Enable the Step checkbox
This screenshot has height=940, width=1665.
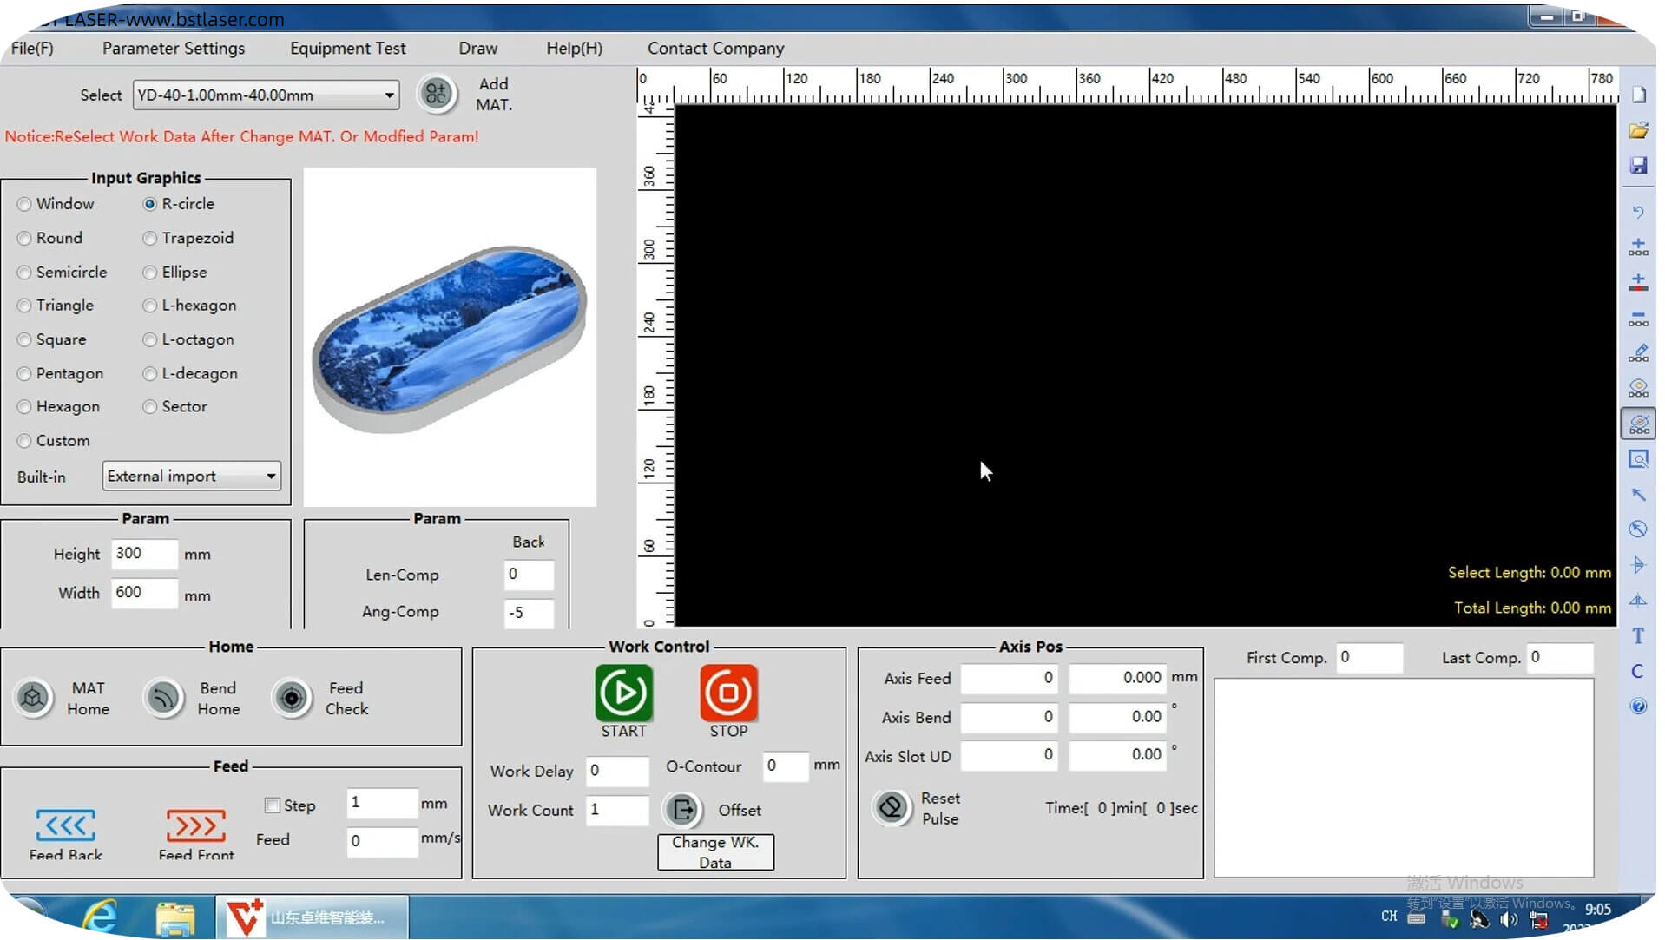pos(273,805)
